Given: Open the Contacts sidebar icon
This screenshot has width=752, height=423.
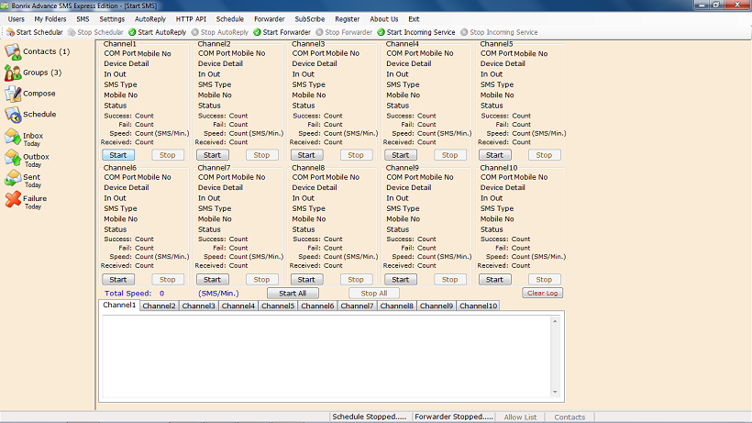Looking at the screenshot, I should pyautogui.click(x=13, y=51).
